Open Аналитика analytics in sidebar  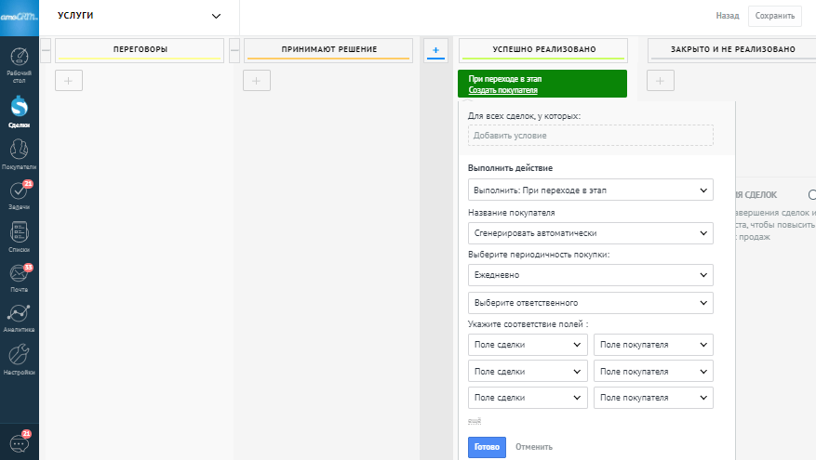coord(20,318)
